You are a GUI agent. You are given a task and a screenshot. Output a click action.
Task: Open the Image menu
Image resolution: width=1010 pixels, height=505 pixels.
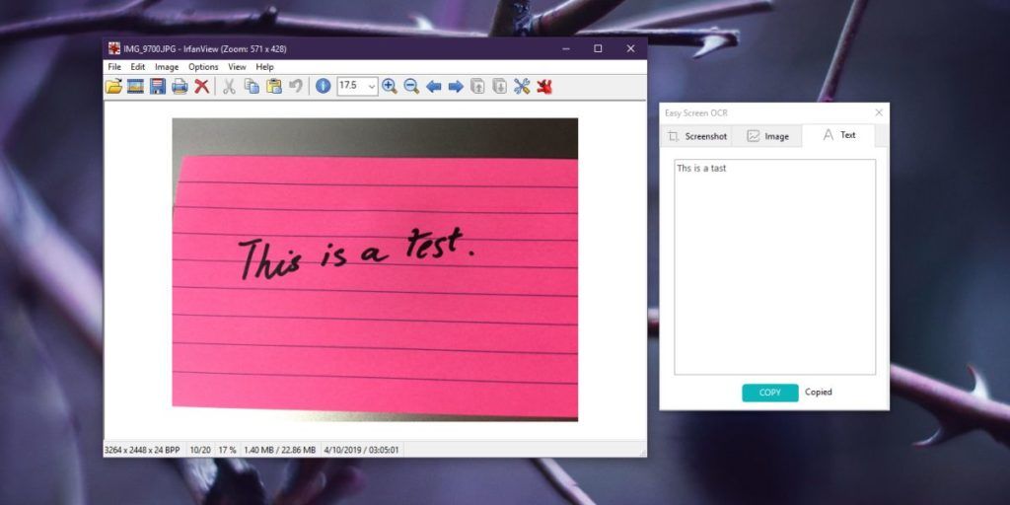click(167, 67)
